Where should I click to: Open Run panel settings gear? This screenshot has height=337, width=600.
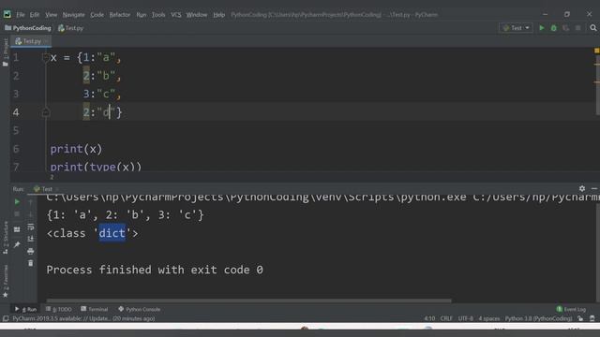click(582, 188)
